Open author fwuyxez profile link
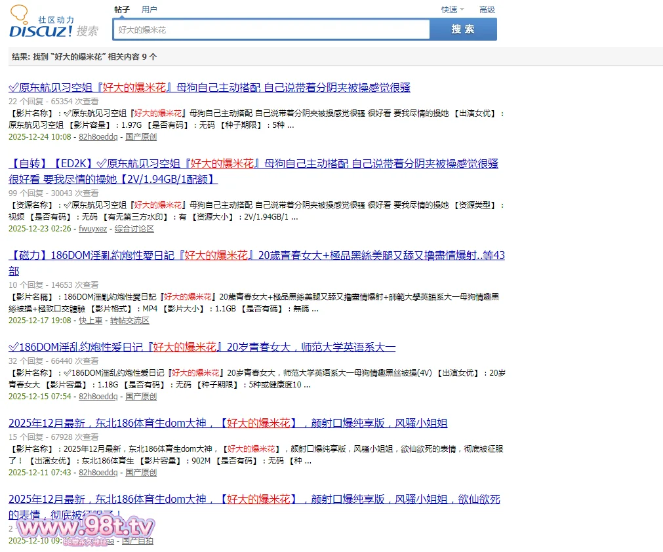 coord(93,229)
